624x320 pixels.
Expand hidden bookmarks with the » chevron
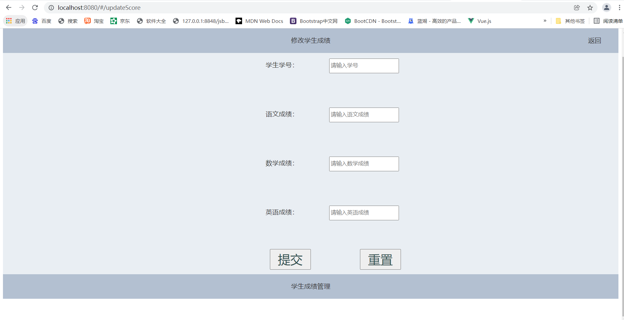(x=545, y=21)
